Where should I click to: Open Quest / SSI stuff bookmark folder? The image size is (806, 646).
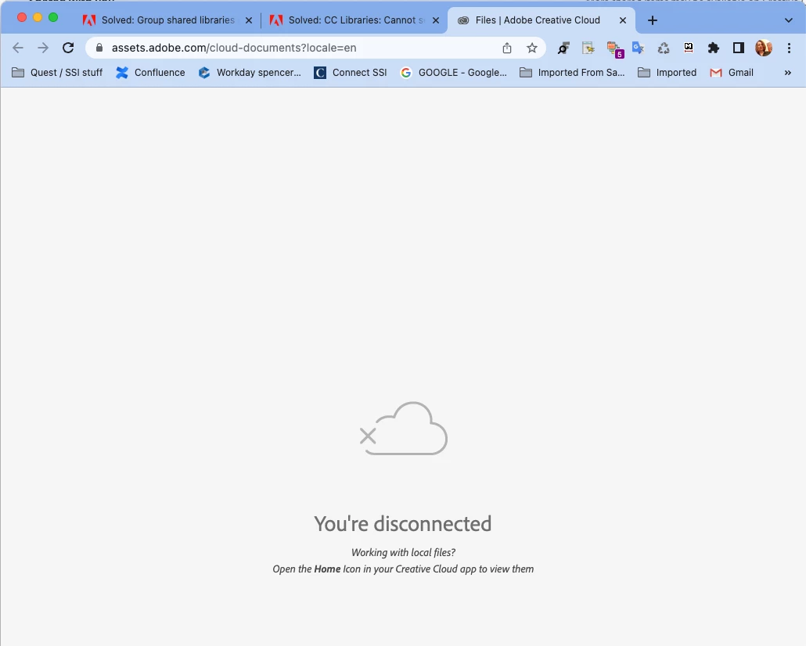coord(57,73)
